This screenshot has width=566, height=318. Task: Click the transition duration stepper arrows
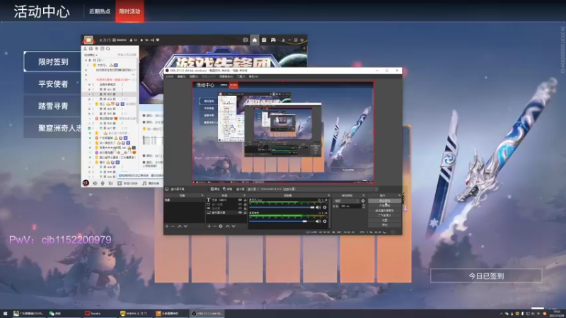point(363,206)
